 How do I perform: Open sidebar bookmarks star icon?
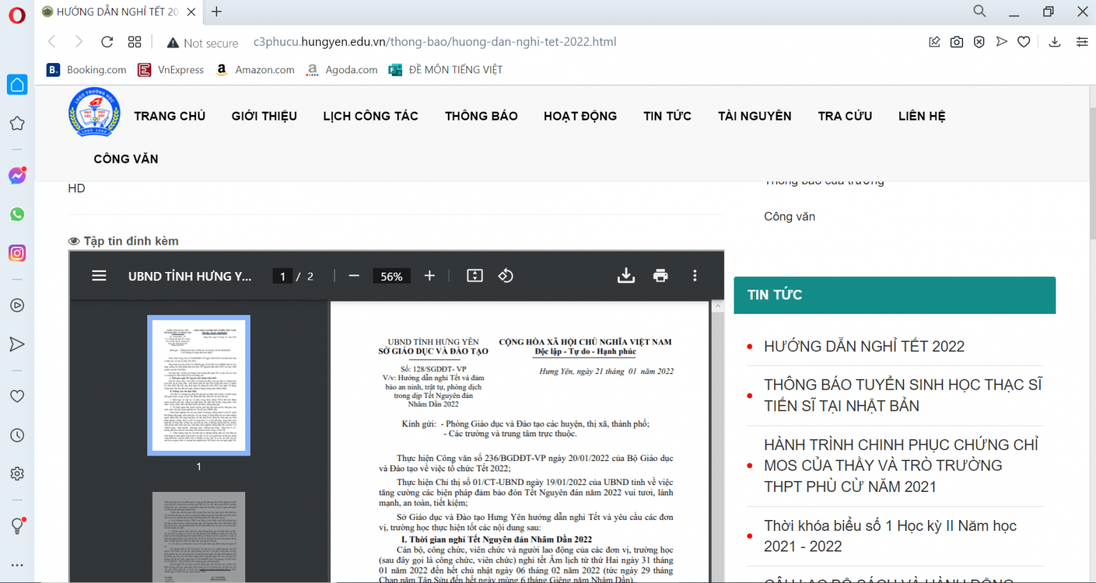point(17,123)
